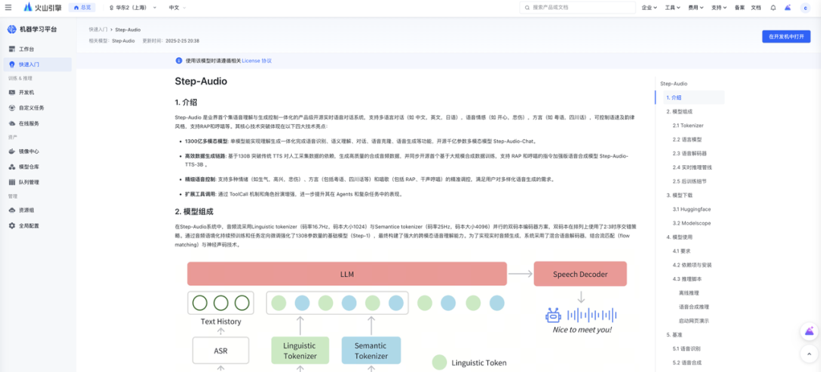Screen dimensions: 821x372
Task: Open the License 协议 link
Action: pos(257,61)
